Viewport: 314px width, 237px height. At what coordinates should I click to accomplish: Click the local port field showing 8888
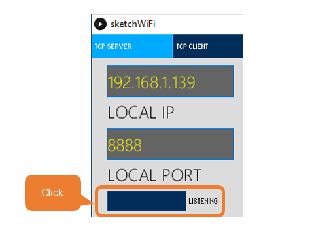coord(170,144)
